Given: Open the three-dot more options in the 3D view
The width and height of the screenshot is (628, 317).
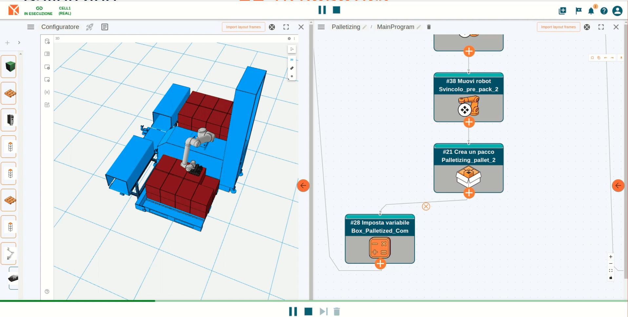Looking at the screenshot, I should [294, 39].
